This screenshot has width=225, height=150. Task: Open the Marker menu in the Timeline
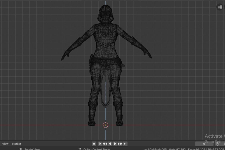[x=16, y=144]
